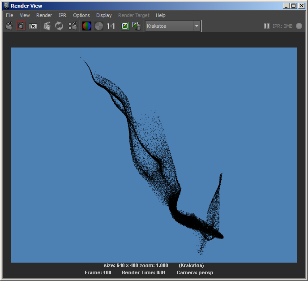Expand the IPR menu
308x281 pixels.
click(x=62, y=15)
